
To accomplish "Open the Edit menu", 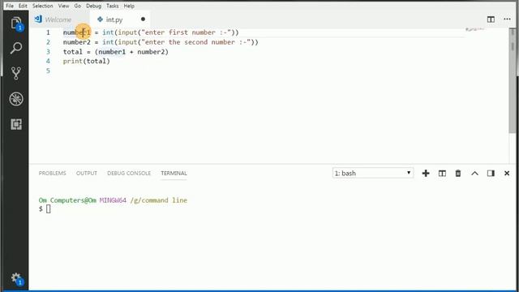I will 23,6.
